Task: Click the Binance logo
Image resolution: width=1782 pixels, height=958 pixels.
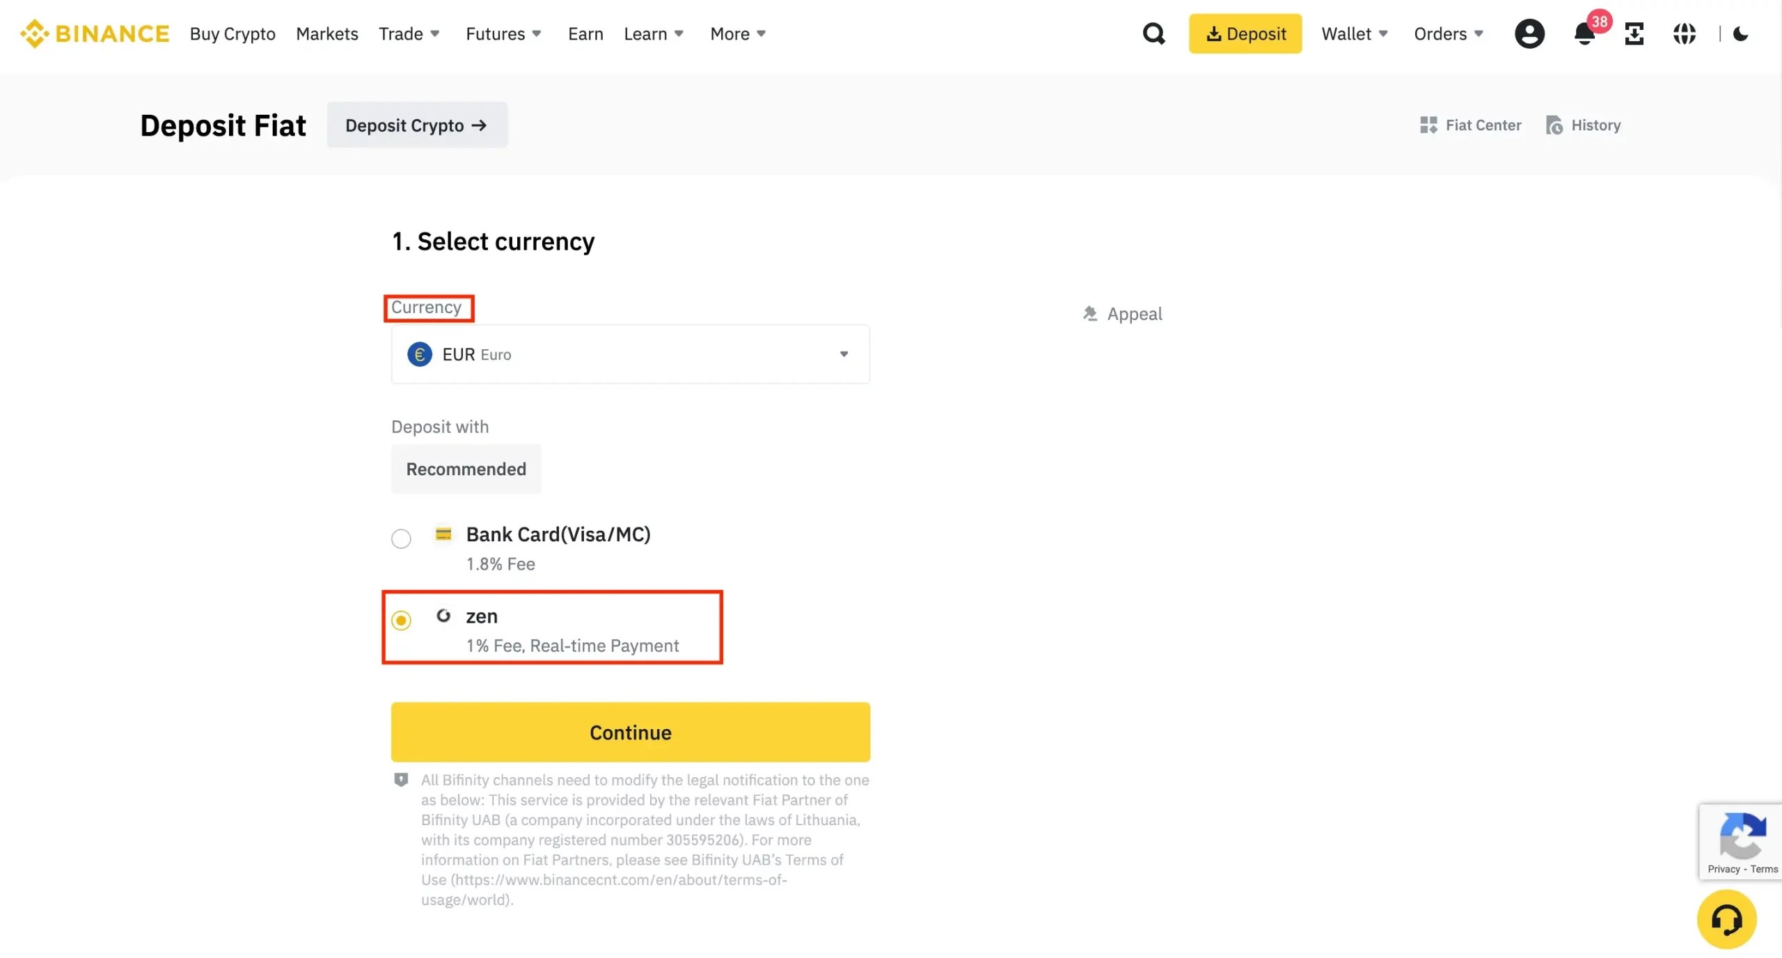Action: 95,33
